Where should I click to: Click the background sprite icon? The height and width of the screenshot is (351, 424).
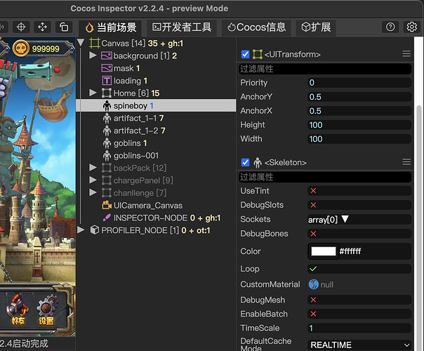coord(107,55)
